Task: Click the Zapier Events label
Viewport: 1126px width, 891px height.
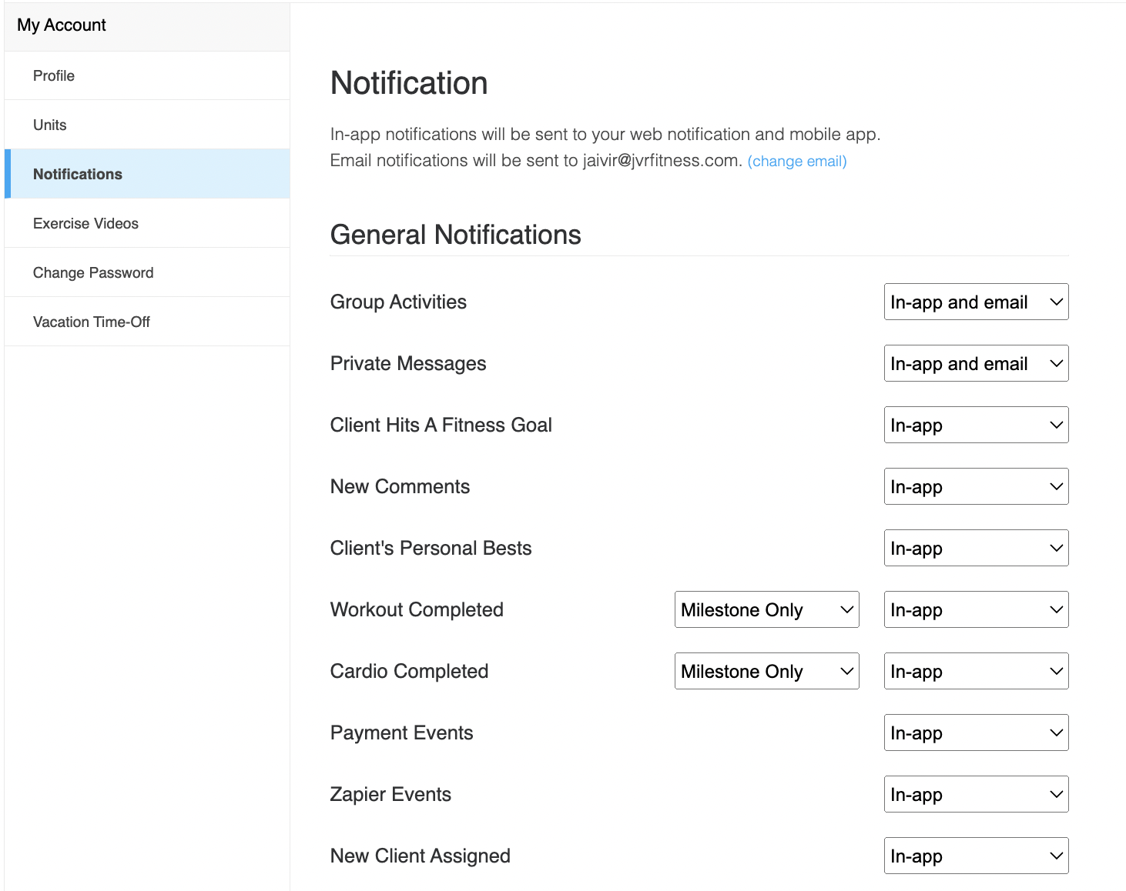Action: (390, 794)
